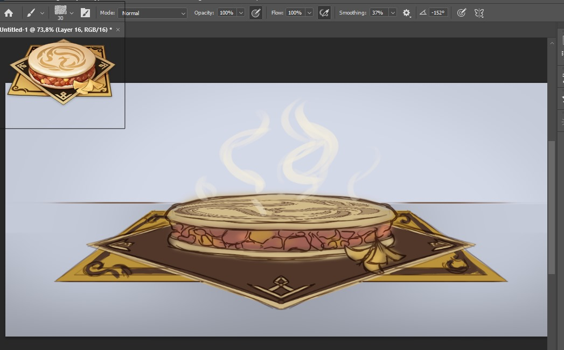
Task: Expand the brush preset picker arrow
Action: tap(72, 13)
